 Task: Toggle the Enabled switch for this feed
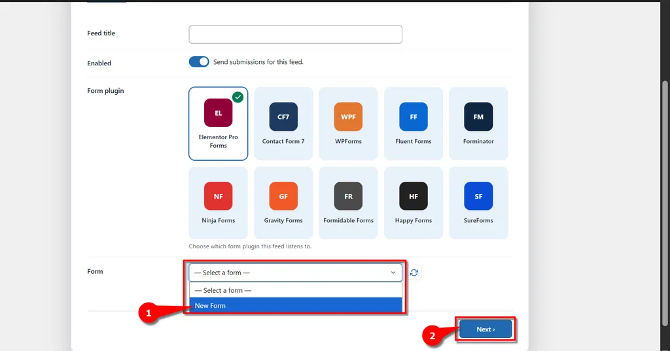[x=199, y=62]
